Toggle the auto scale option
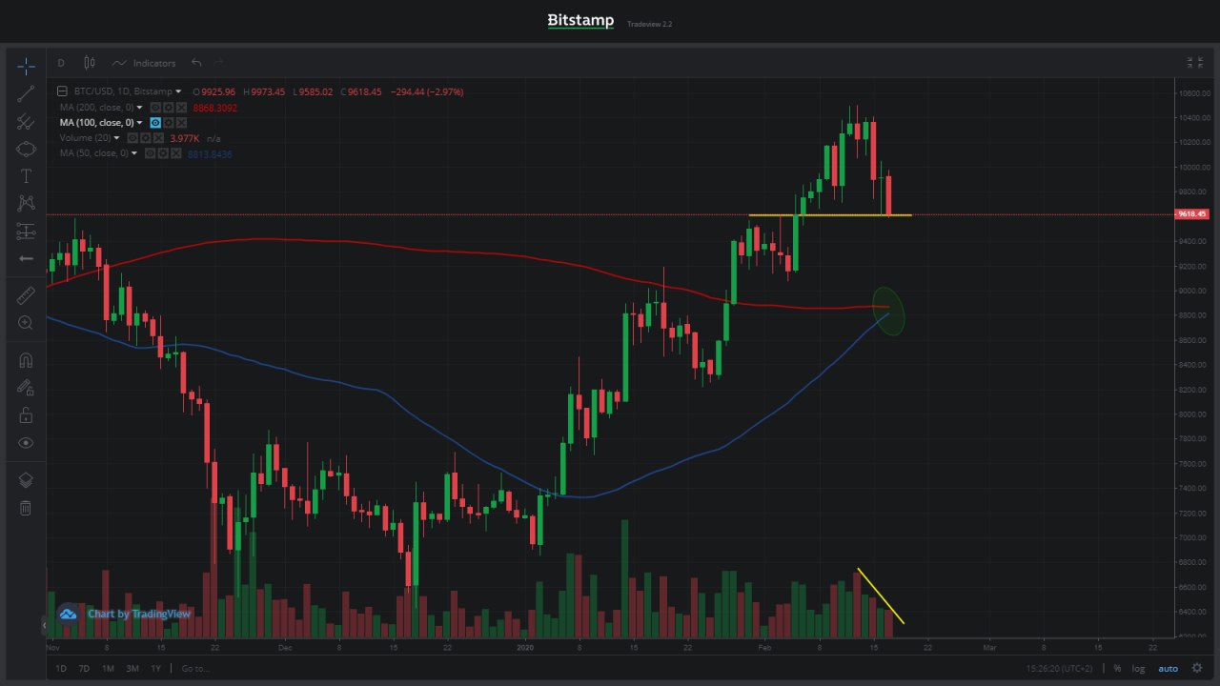Viewport: 1220px width, 686px height. (x=1168, y=668)
